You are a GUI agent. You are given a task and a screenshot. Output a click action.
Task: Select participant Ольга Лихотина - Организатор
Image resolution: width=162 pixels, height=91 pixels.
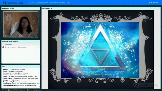coord(16,47)
